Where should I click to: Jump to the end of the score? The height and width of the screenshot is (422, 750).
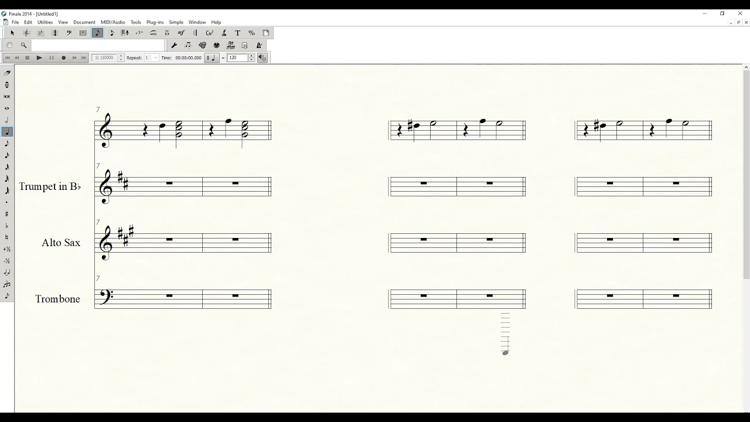[x=84, y=57]
